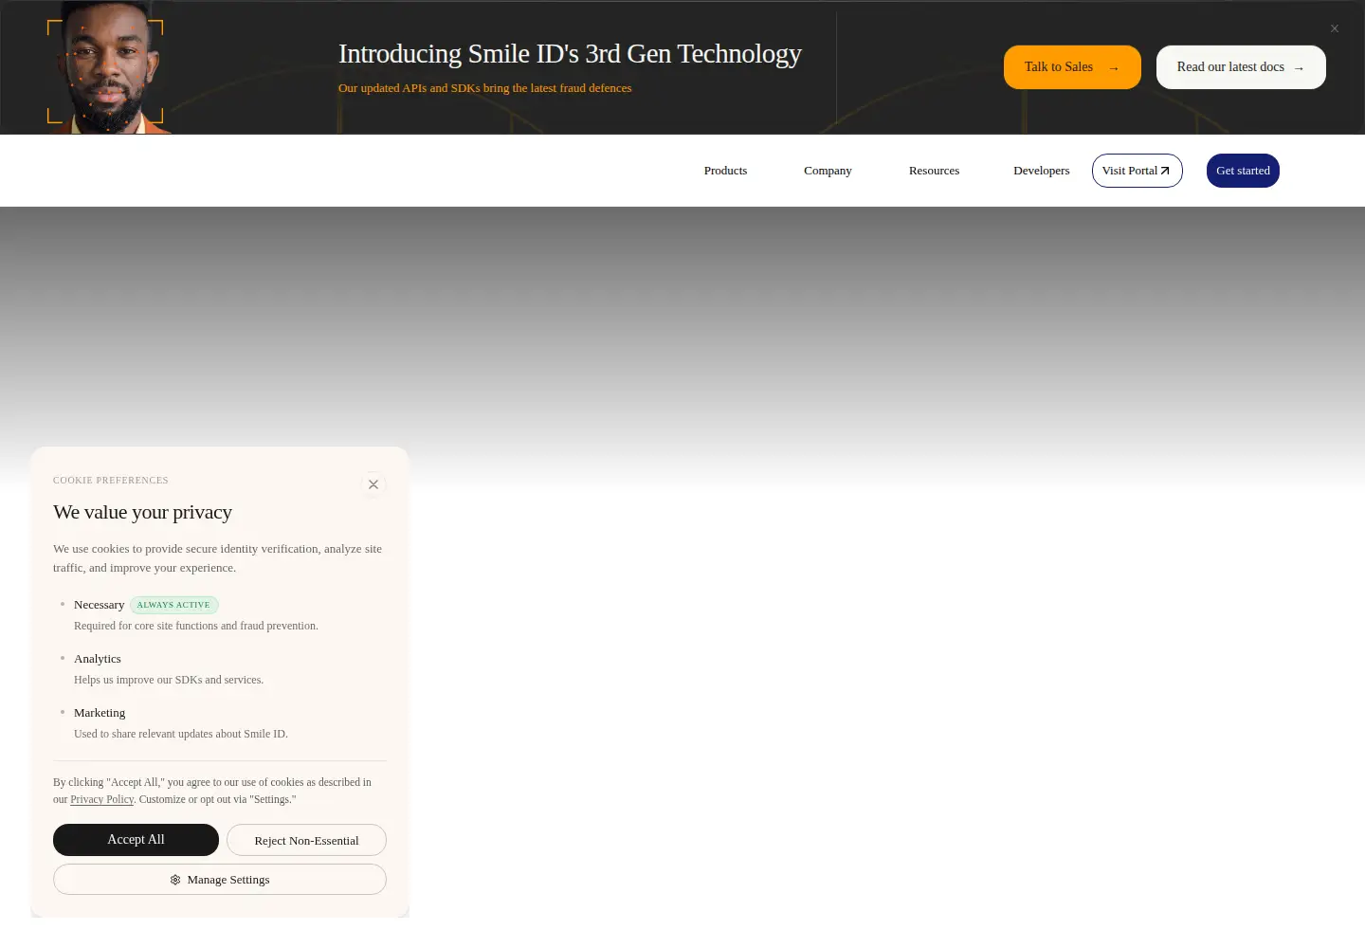Open the Resources menu
1365x948 pixels.
point(934,171)
